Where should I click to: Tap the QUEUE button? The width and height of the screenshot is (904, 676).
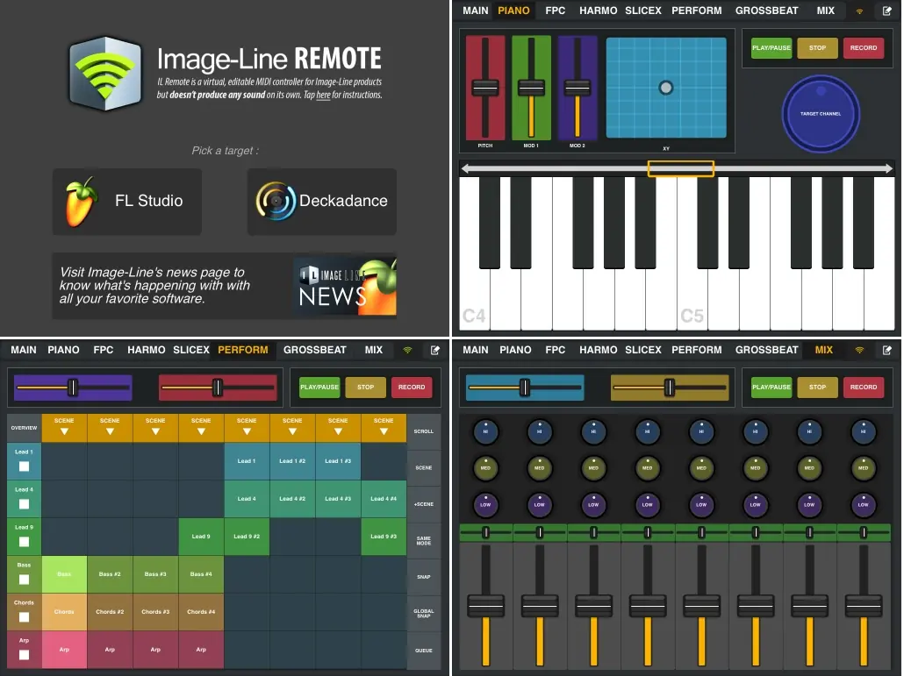point(424,650)
